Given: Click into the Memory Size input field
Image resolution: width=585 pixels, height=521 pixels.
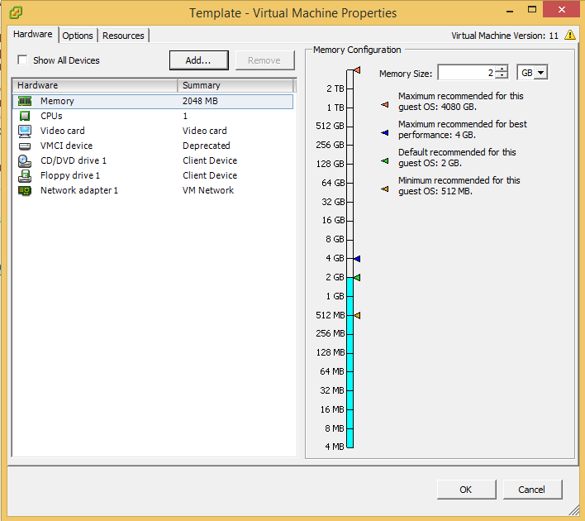Looking at the screenshot, I should (x=466, y=73).
